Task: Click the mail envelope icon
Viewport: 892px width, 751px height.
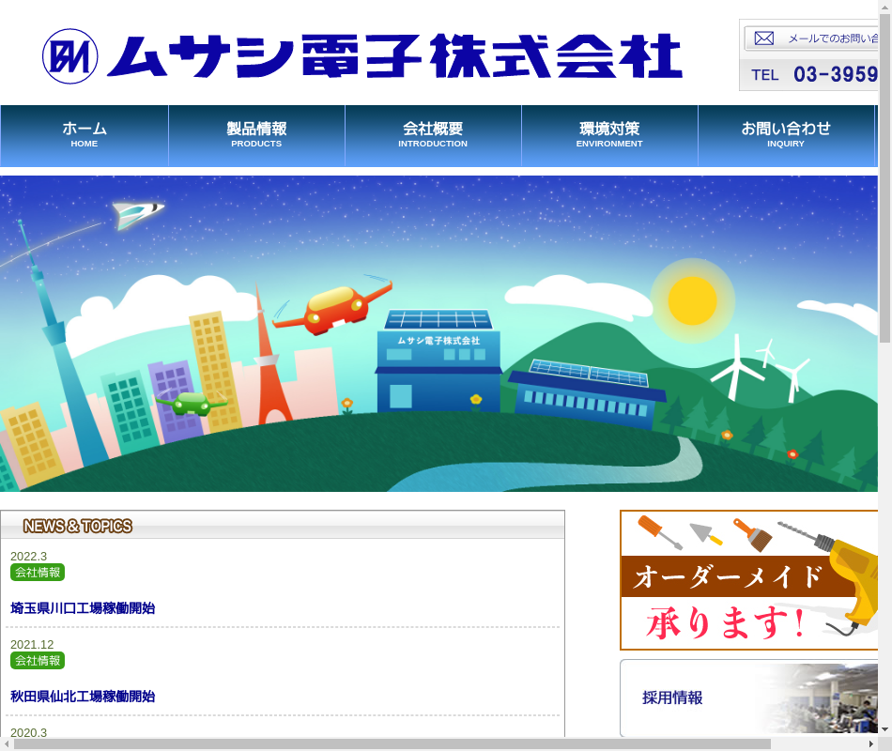Action: click(x=764, y=38)
